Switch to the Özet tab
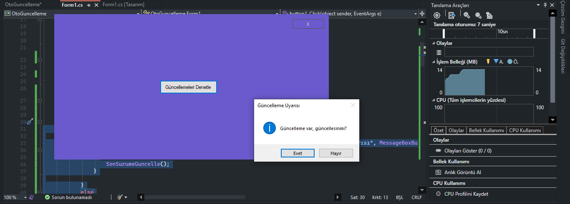Image resolution: width=570 pixels, height=204 pixels. [439, 130]
